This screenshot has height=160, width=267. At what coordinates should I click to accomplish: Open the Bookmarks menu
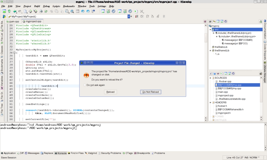tap(69, 6)
